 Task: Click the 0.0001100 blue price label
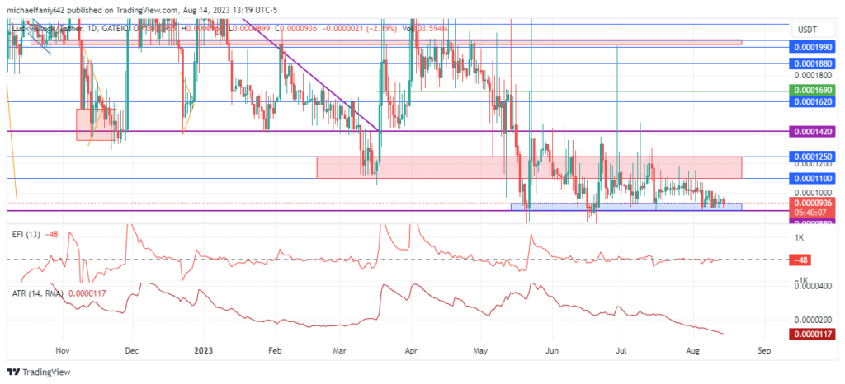(813, 178)
